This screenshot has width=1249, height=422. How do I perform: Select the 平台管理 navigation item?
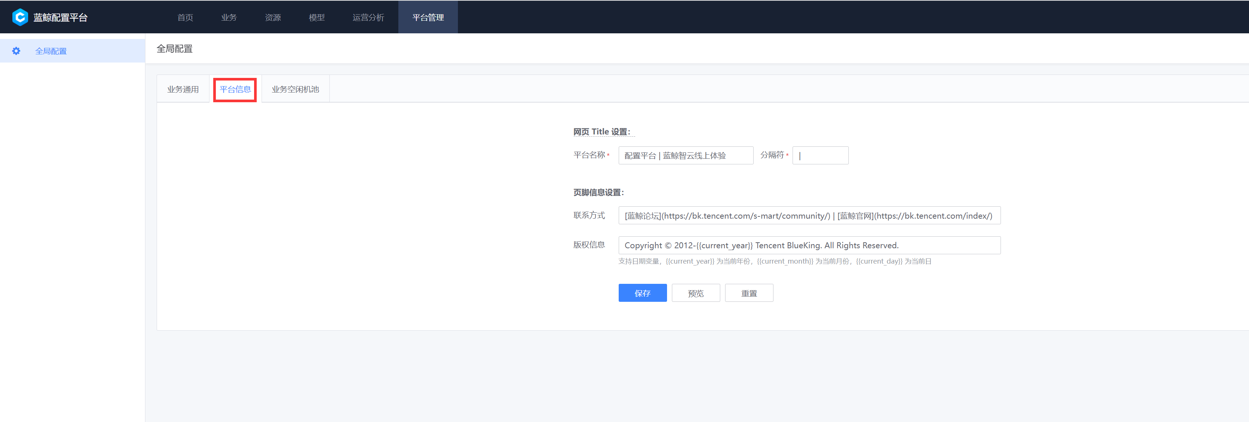tap(428, 18)
